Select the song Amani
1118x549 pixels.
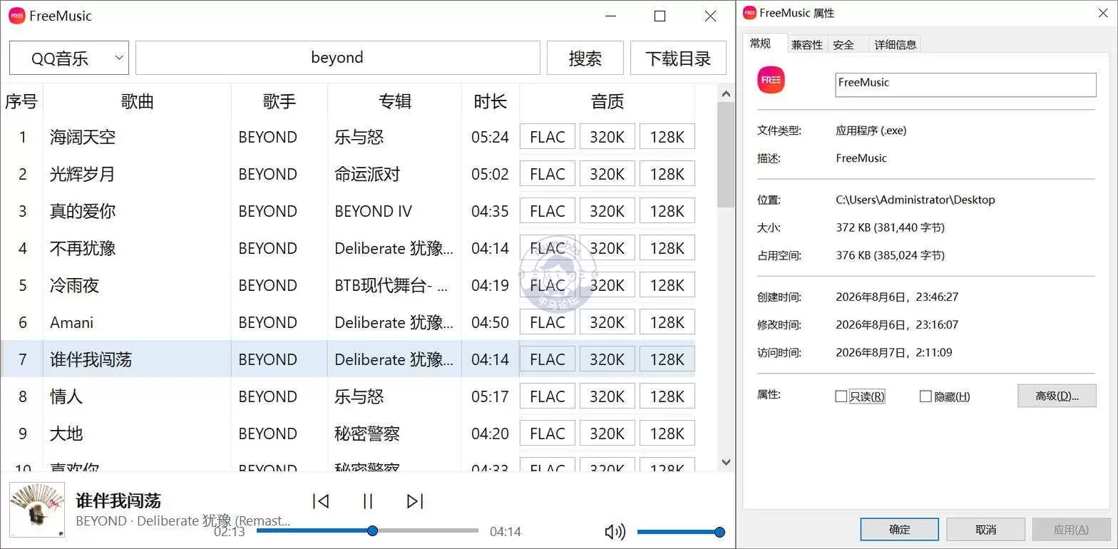click(x=72, y=322)
